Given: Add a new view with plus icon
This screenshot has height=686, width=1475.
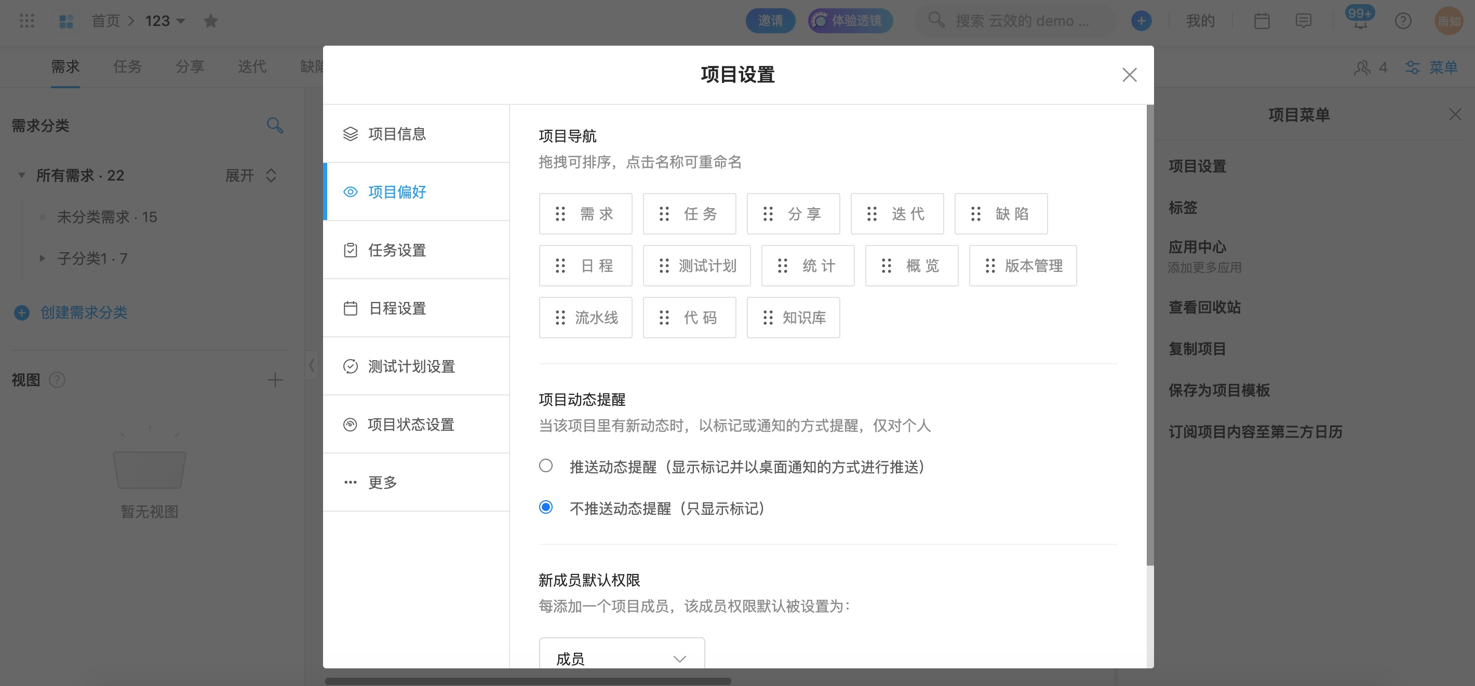Looking at the screenshot, I should point(275,380).
